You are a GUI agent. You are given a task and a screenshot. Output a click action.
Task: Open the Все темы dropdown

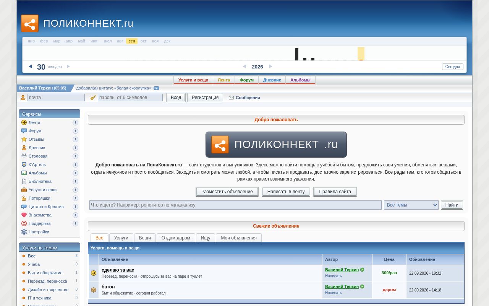[411, 205]
